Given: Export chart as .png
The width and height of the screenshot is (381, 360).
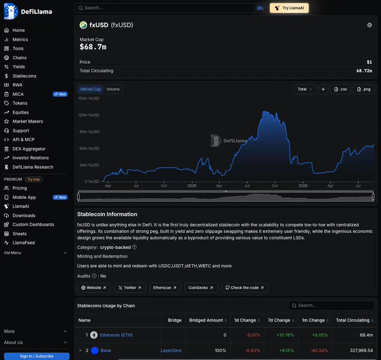Looking at the screenshot, I should [364, 89].
